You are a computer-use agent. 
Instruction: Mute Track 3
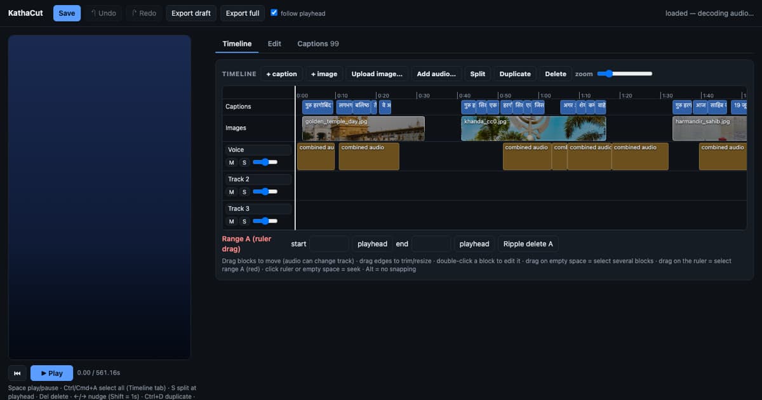[232, 221]
